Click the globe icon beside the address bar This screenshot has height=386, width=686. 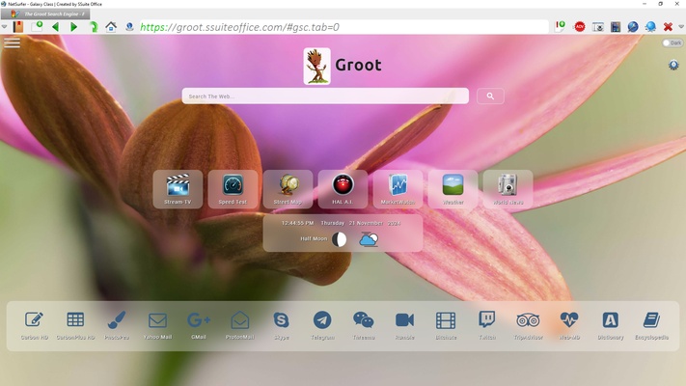point(129,27)
